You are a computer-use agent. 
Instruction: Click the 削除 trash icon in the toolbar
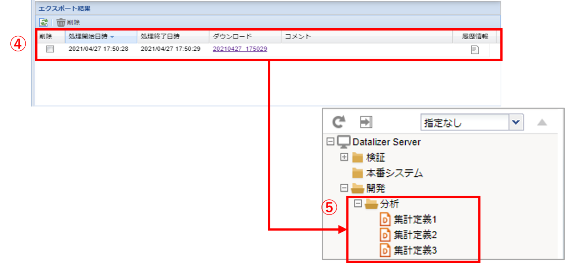pos(61,22)
